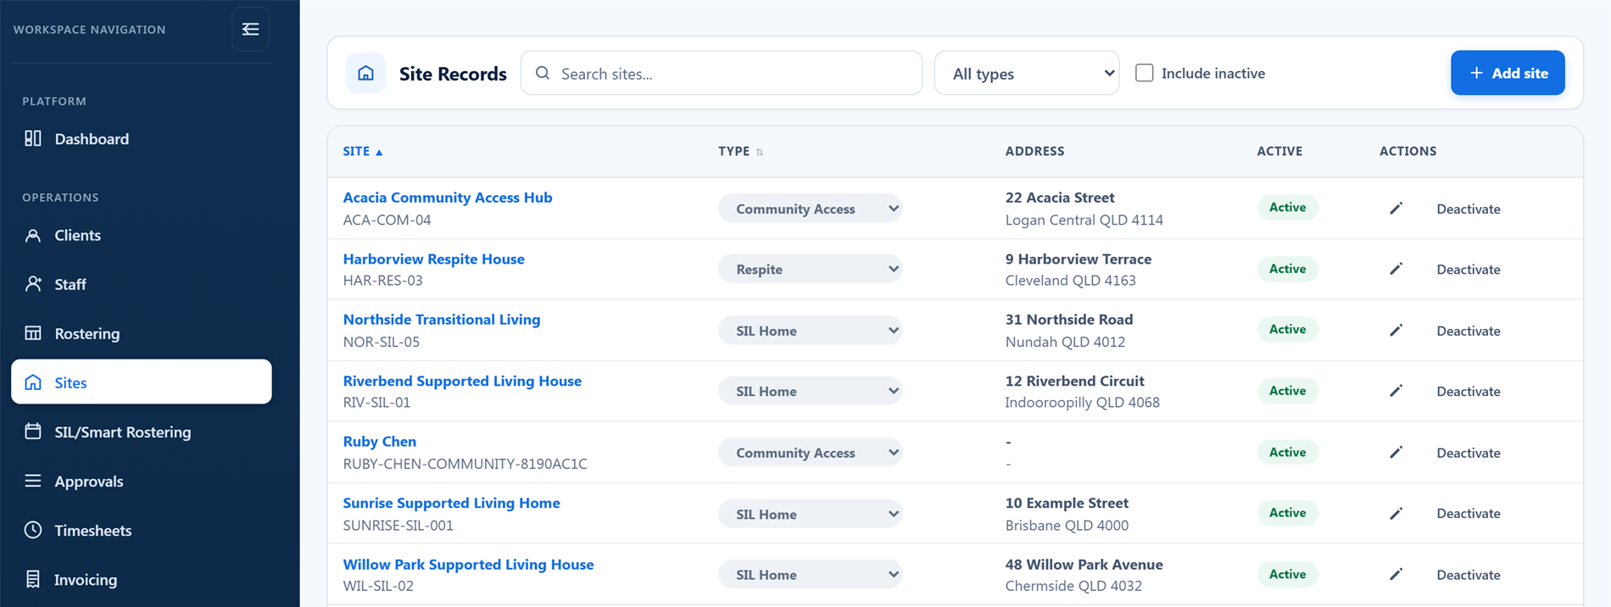Go to Dashboard in the sidebar
This screenshot has width=1611, height=607.
tap(142, 138)
